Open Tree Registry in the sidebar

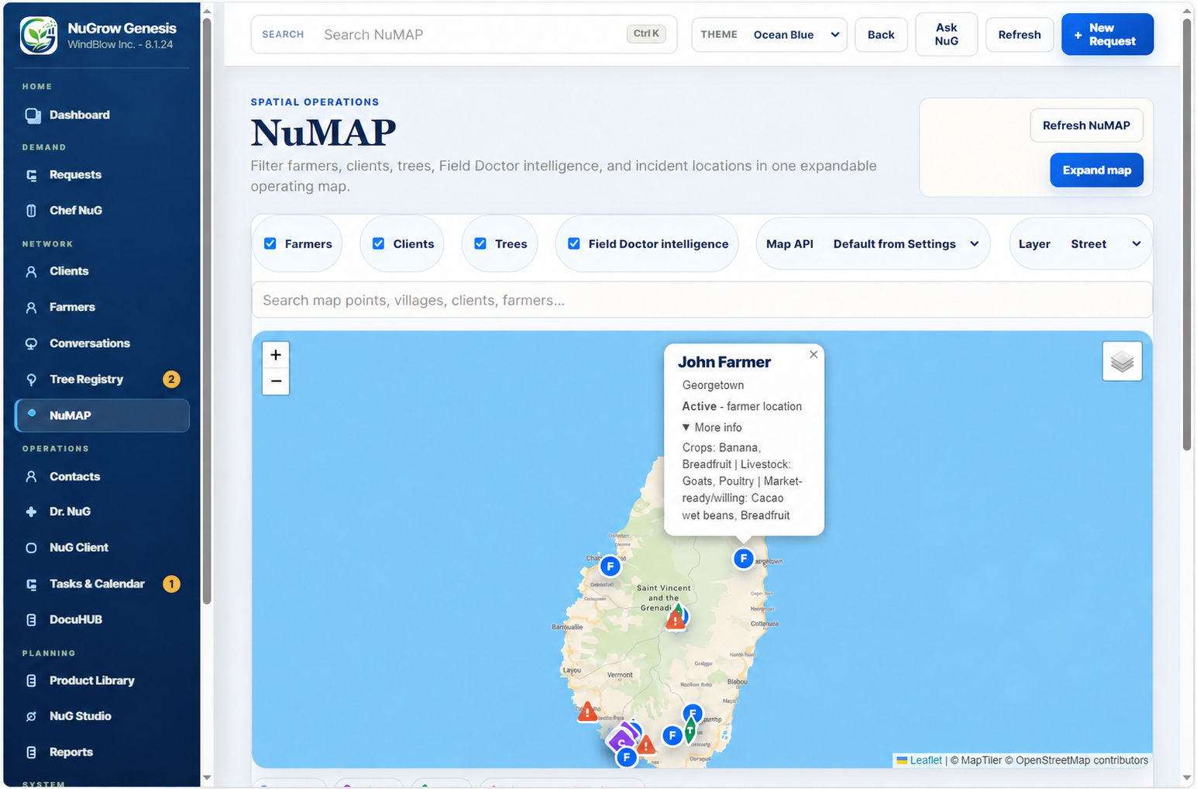(101, 379)
